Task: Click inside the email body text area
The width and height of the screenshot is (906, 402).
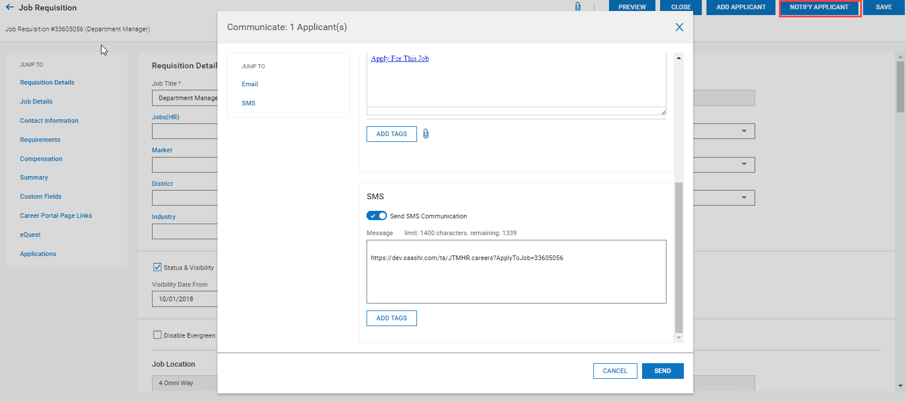Action: coord(516,79)
